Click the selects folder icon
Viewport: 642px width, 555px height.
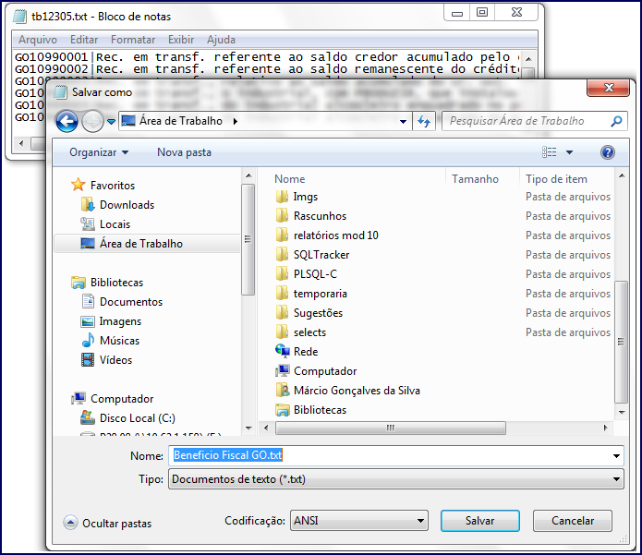click(x=282, y=332)
